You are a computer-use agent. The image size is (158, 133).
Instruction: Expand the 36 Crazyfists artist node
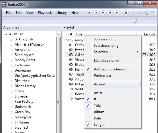pos(12,40)
